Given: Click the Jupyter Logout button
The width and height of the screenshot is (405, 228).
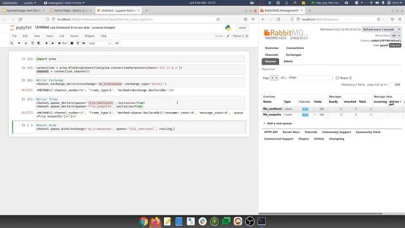Looking at the screenshot, I should point(242,28).
